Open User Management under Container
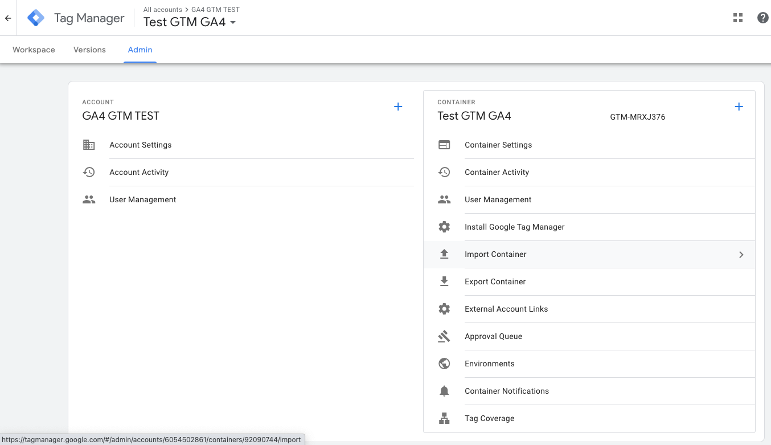The image size is (771, 445). 589,199
